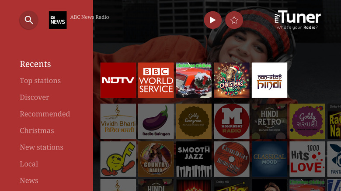Open the yellow musical note mascot station
The height and width of the screenshot is (191, 341).
tap(118, 159)
